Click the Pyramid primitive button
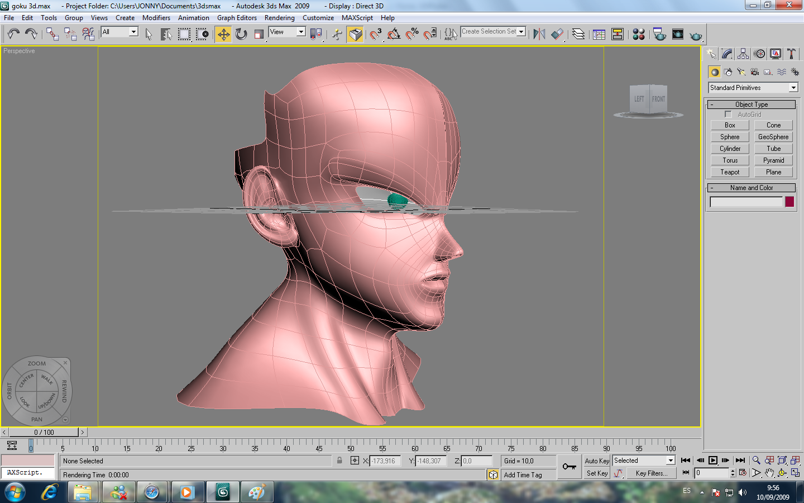 coord(773,160)
